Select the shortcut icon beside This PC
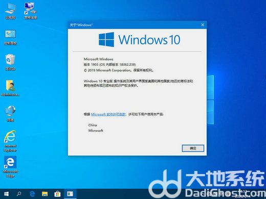266x199 pixels. [x=31, y=11]
